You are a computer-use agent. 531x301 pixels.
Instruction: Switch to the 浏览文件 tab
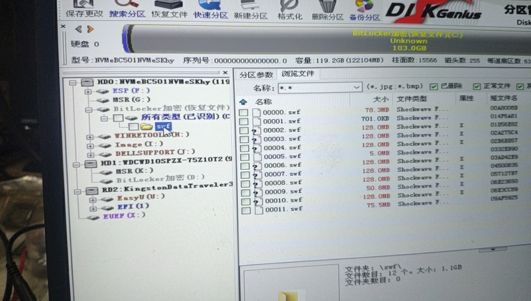[297, 73]
